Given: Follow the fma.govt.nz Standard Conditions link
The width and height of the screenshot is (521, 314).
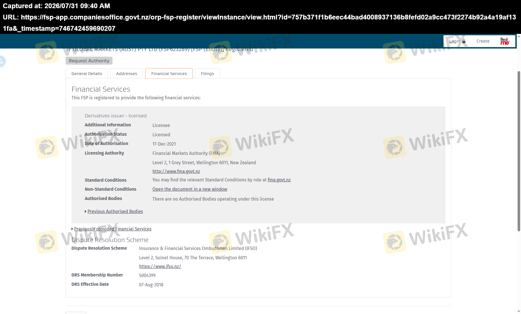Looking at the screenshot, I should tap(279, 180).
